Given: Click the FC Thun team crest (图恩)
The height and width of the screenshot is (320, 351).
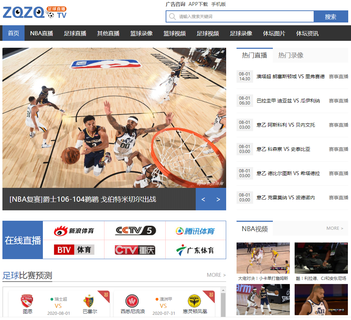Looking at the screenshot, I should tap(27, 301).
